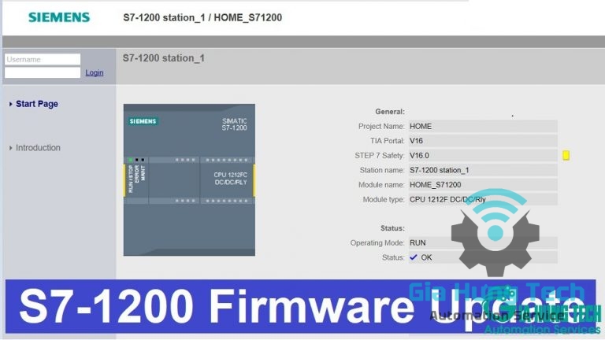Image resolution: width=605 pixels, height=340 pixels.
Task: Click the green RUN/STOP LED on the PLC
Action: point(131,160)
